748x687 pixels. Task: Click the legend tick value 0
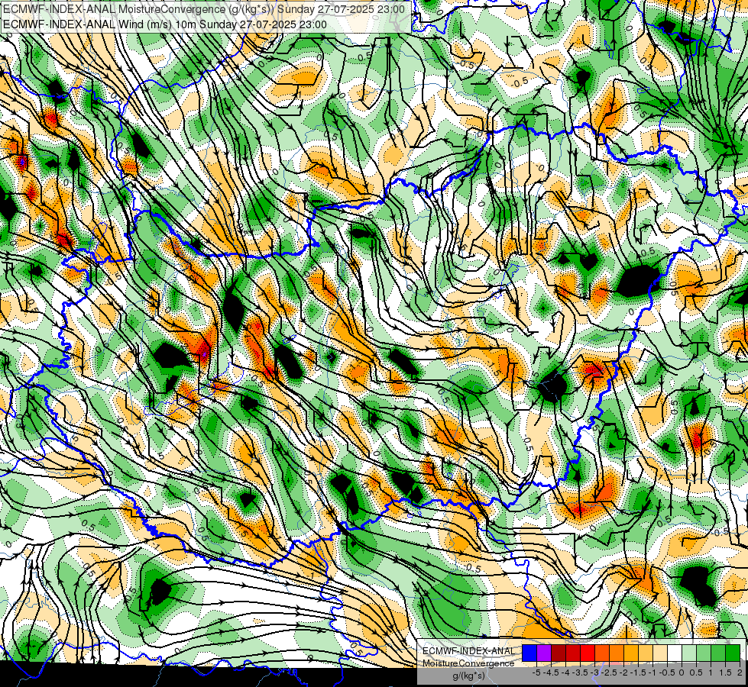682,672
